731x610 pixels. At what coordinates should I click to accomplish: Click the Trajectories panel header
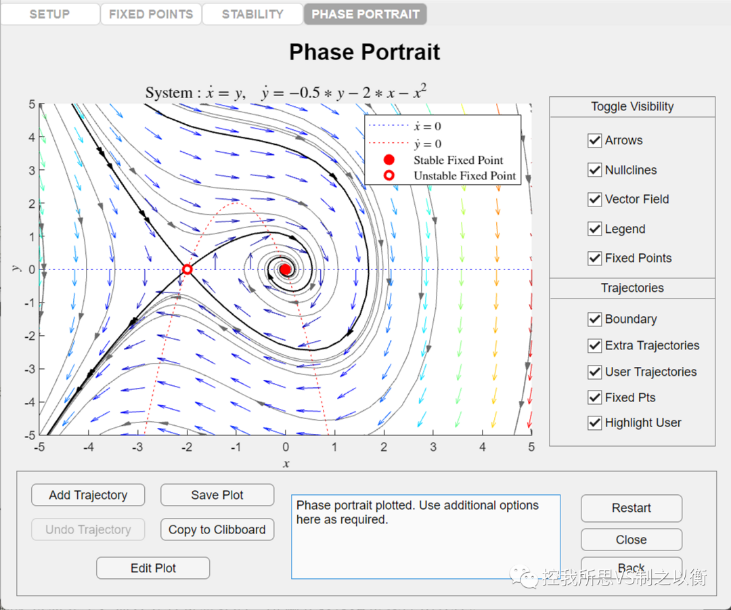click(x=632, y=288)
